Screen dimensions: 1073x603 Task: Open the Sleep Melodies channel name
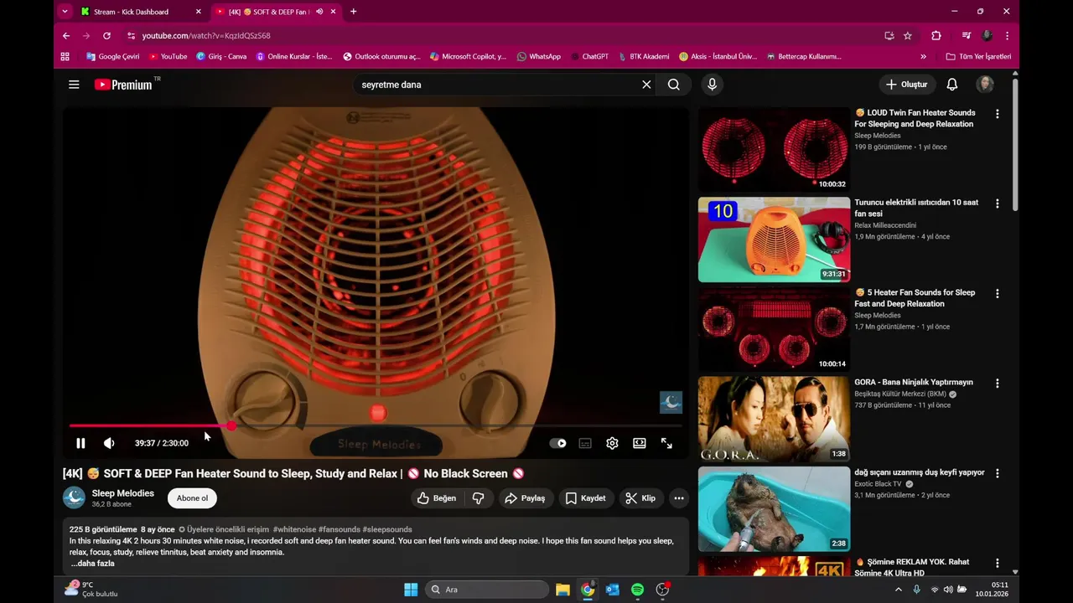point(123,493)
